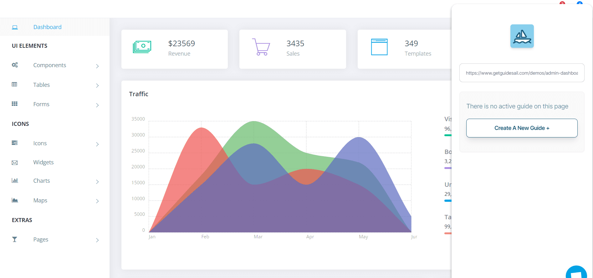The image size is (593, 278).
Task: Click the Create A New Guide button
Action: [x=522, y=128]
